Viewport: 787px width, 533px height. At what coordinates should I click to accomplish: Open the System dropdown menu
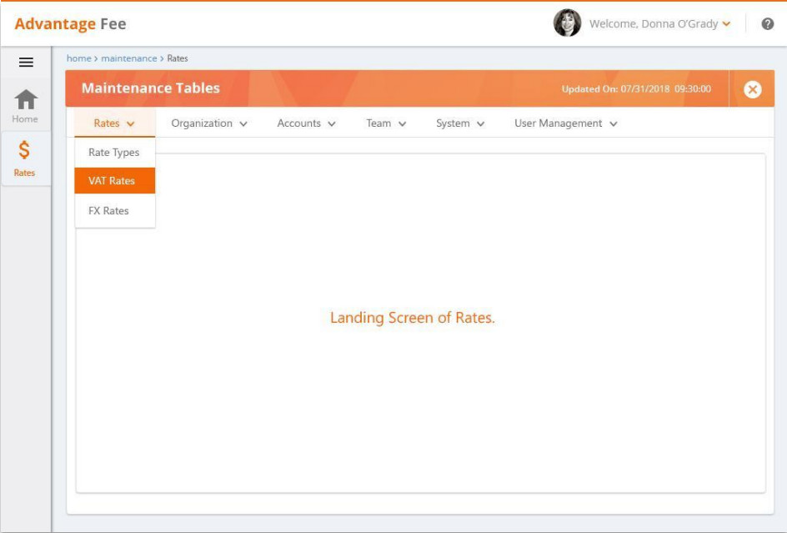pyautogui.click(x=459, y=123)
